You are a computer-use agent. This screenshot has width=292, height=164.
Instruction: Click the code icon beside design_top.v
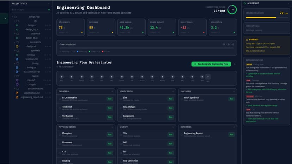tap(17, 29)
